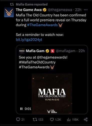The width and height of the screenshot is (92, 126).
Task: Click the 2K affiliate badge icon
Action: 53,51
